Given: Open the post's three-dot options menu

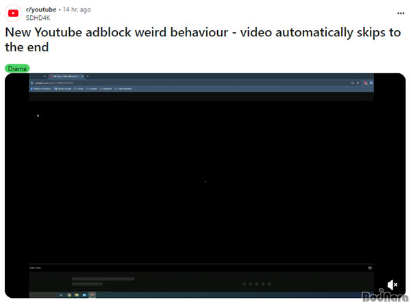Looking at the screenshot, I should click(x=401, y=13).
